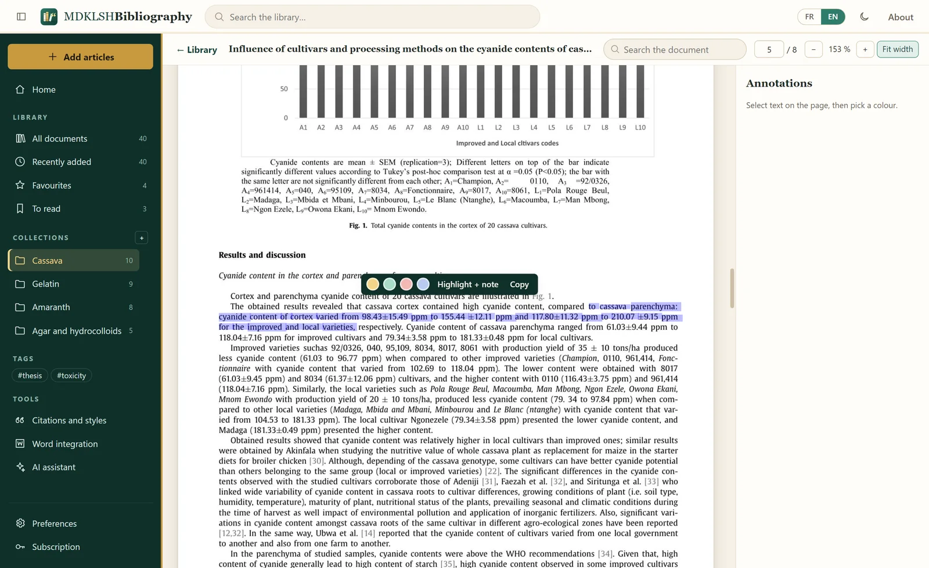929x568 pixels.
Task: Pick the green highlight colour
Action: point(390,284)
